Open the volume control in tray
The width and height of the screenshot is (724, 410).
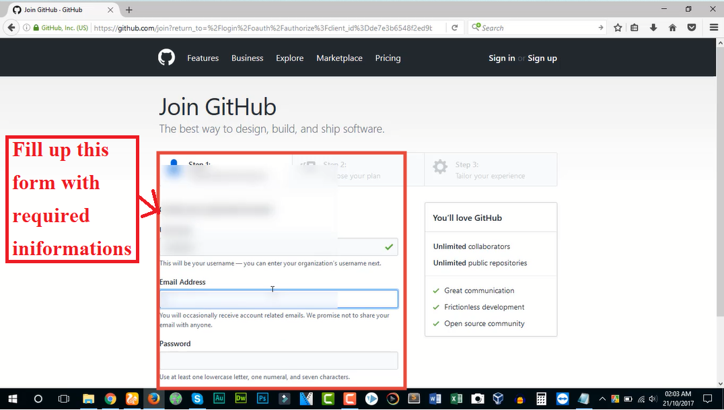(x=653, y=399)
